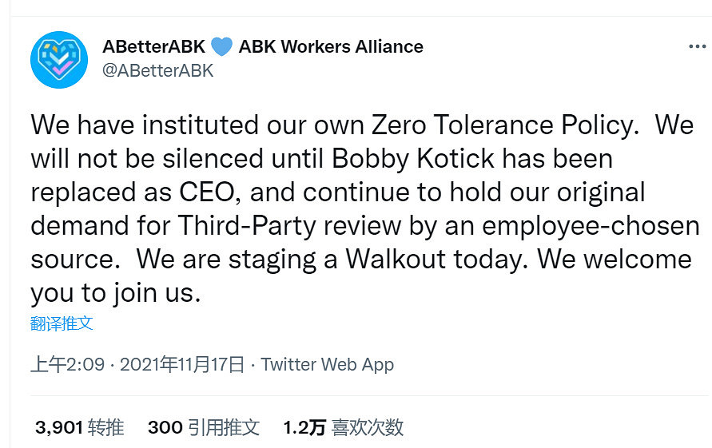View the 3,901 retweets number
This screenshot has width=712, height=448.
pos(59,427)
